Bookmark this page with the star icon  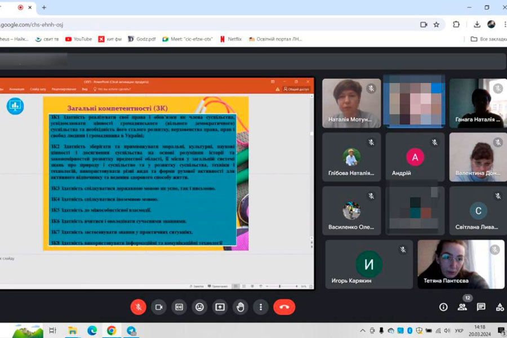(x=437, y=24)
